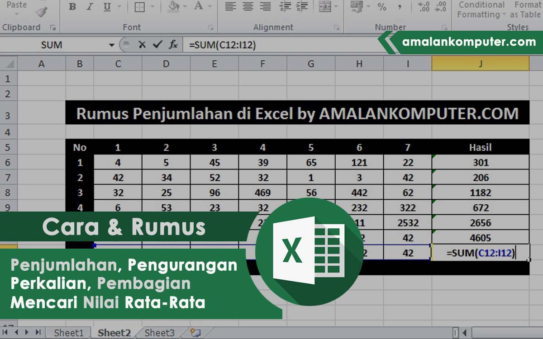Click the Name Box showing SUM
This screenshot has width=543, height=339.
(52, 45)
